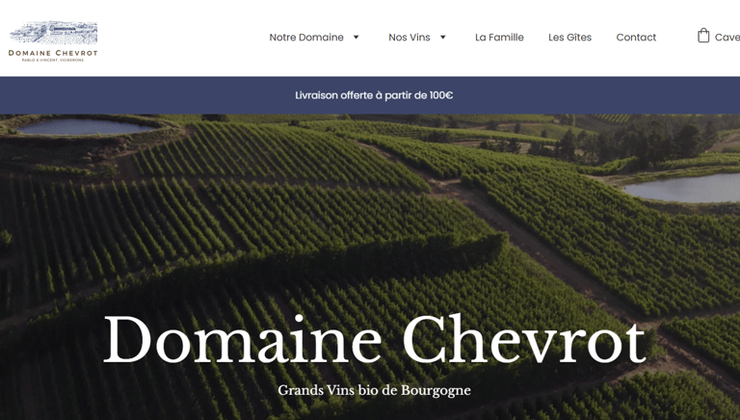The width and height of the screenshot is (740, 420).
Task: Click the large Domaine Chevrot hero heading
Action: point(374,339)
